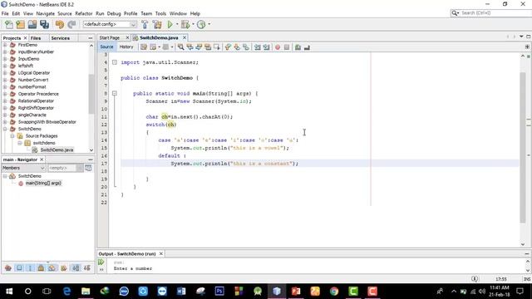Toggle Sort by Name in Navigator
This screenshot has width=532, height=299.
pyautogui.click(x=76, y=268)
